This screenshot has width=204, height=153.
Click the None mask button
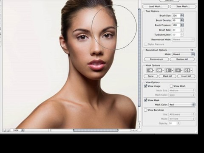click(x=150, y=76)
